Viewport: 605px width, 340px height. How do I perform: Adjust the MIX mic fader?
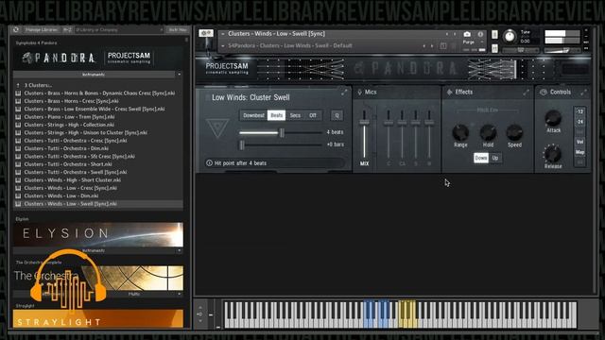click(364, 123)
